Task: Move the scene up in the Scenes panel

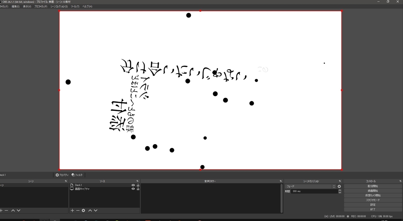Action: click(x=13, y=211)
